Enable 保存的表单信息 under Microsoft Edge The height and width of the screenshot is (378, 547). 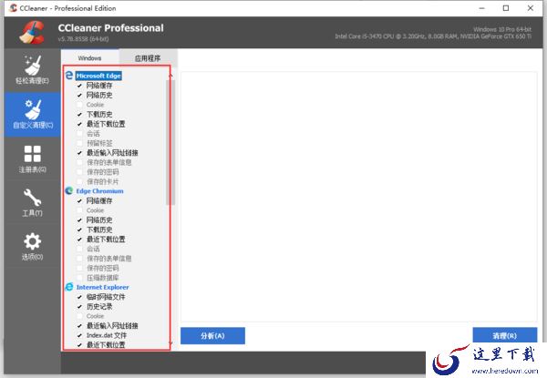79,162
